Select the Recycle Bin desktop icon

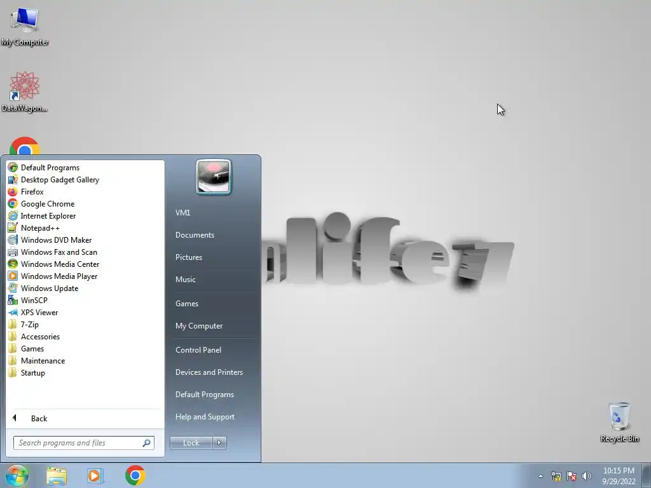tap(619, 422)
